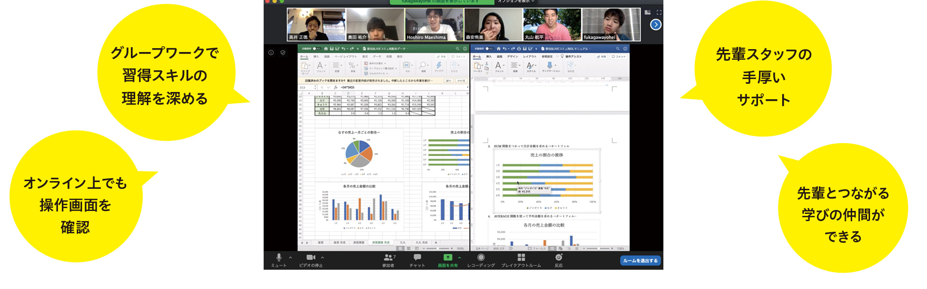Toggle normal view in Excel status bar
The width and height of the screenshot is (927, 289).
(401, 249)
